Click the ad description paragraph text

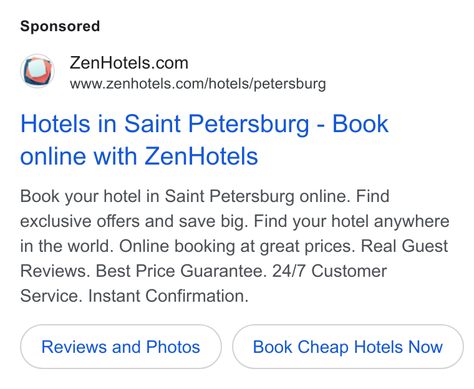coord(235,246)
